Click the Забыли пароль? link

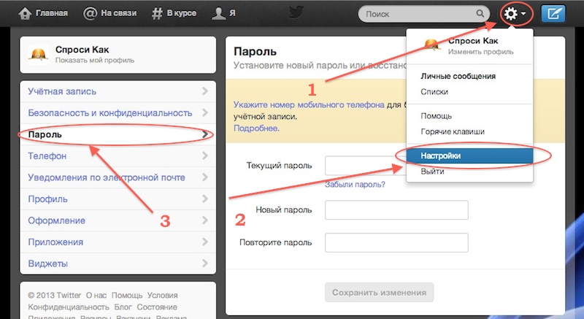pos(355,185)
